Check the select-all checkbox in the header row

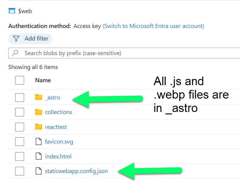(20, 80)
